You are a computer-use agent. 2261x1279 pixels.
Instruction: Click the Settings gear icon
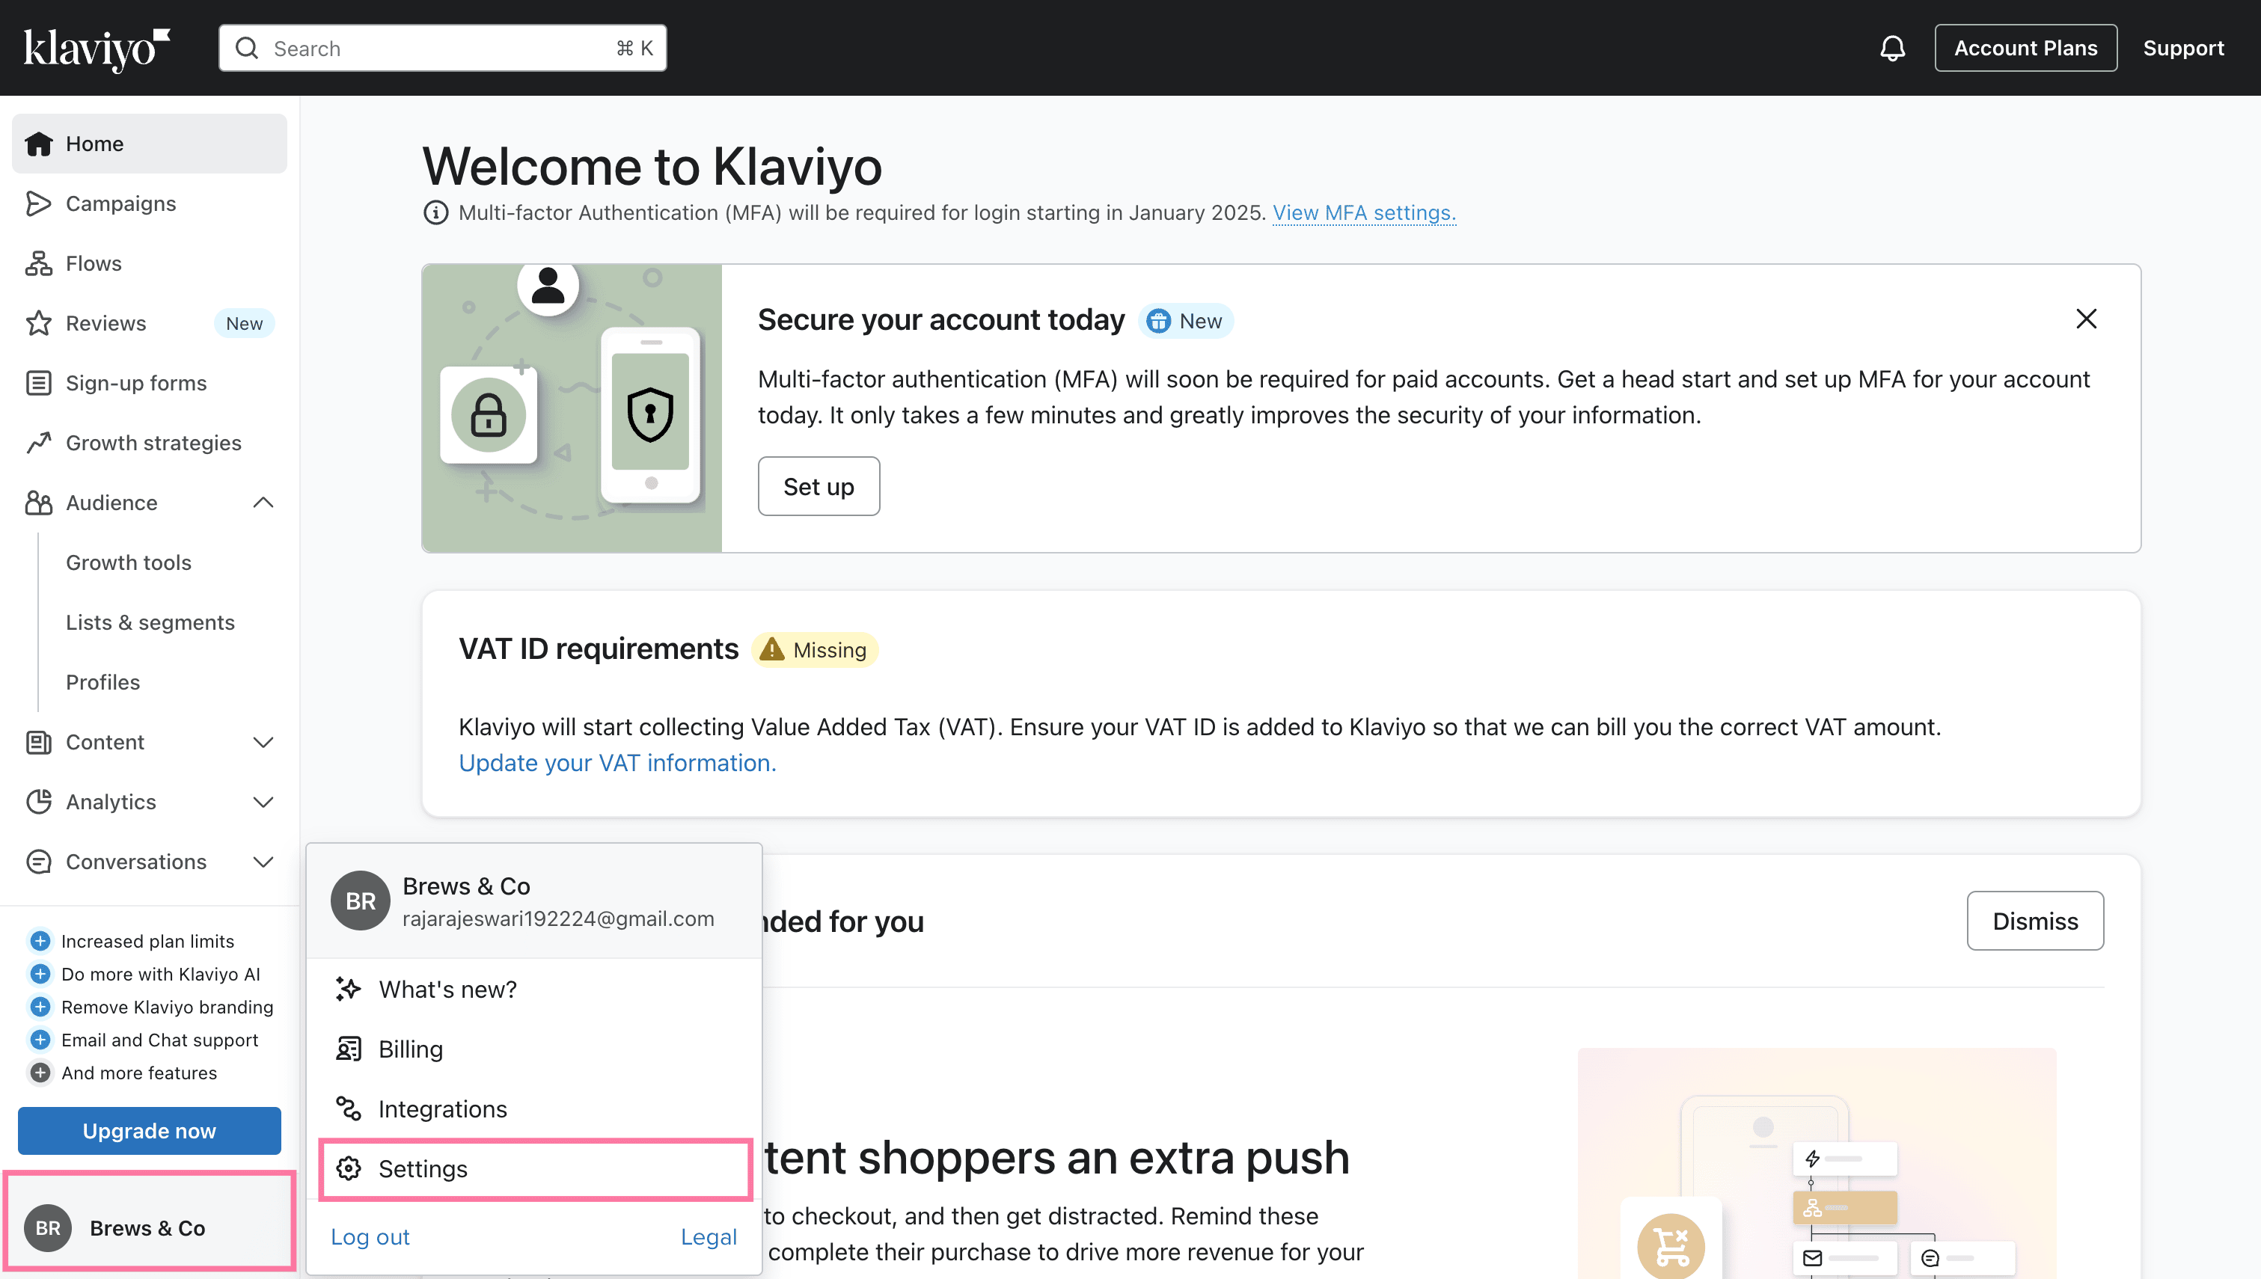point(349,1168)
